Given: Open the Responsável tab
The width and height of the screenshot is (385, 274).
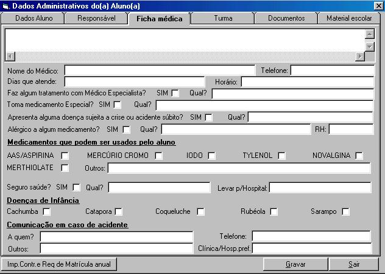Looking at the screenshot, I should 96,18.
